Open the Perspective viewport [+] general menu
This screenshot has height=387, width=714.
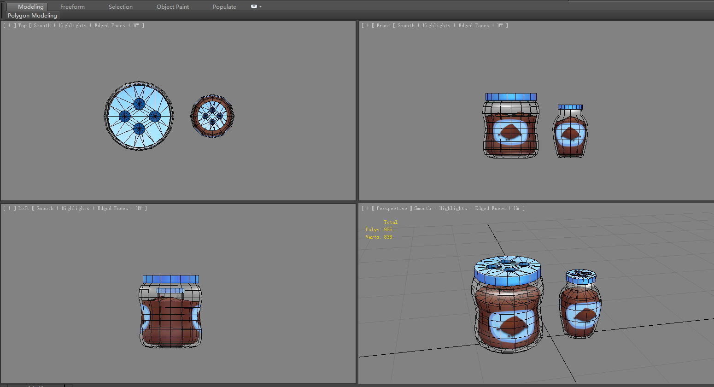368,208
